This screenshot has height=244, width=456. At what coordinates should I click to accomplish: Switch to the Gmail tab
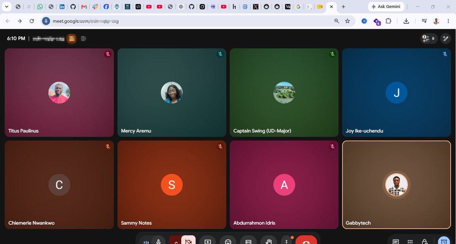coord(84,7)
